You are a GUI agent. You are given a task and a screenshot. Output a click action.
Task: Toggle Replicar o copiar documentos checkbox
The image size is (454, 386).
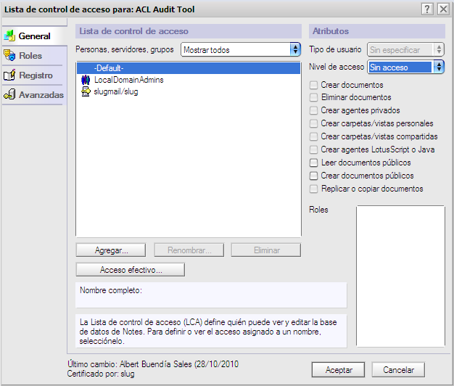pos(313,189)
